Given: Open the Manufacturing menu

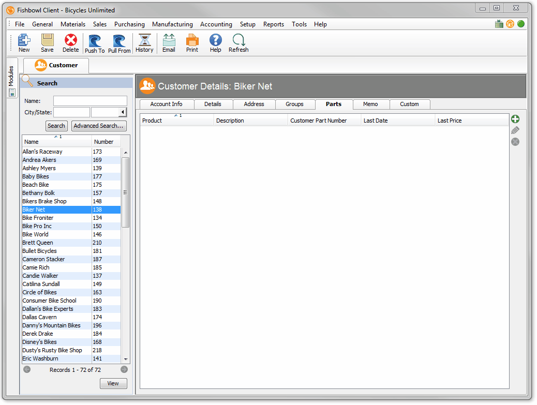Looking at the screenshot, I should (x=172, y=24).
